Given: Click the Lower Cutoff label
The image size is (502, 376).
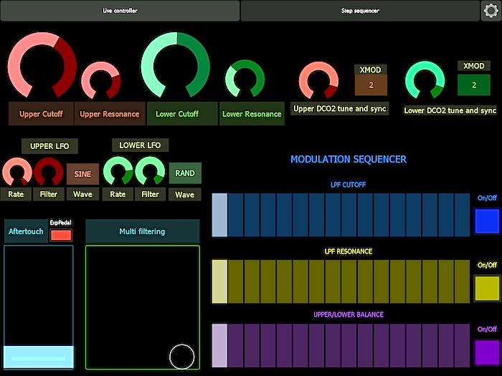Looking at the screenshot, I should pos(182,114).
